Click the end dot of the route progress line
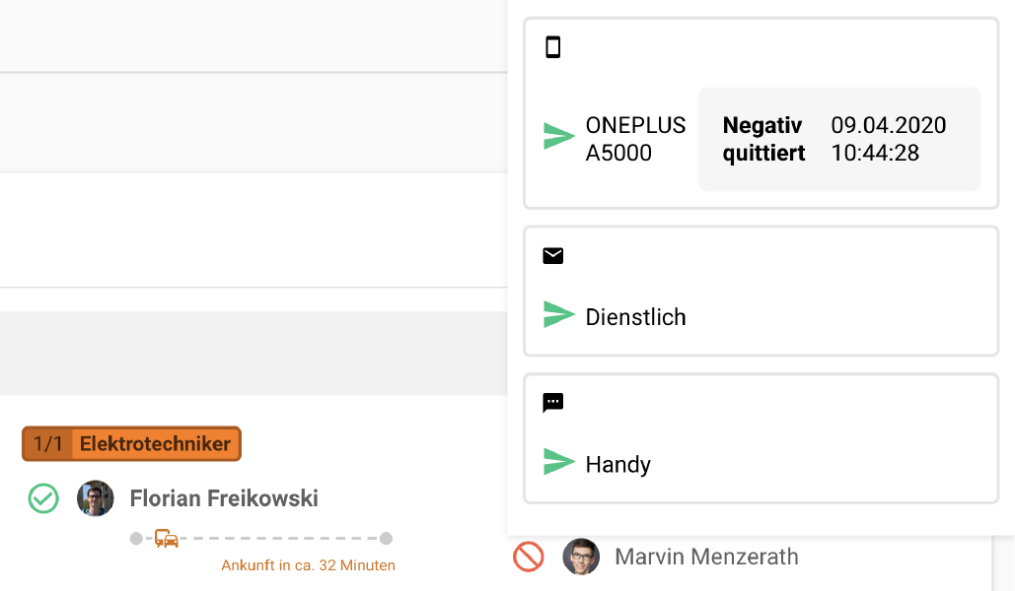Viewport: 1015px width, 591px height. tap(387, 539)
